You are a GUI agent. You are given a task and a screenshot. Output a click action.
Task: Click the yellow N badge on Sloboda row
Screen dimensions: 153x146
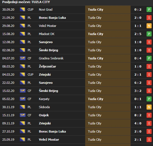[x=149, y=107]
